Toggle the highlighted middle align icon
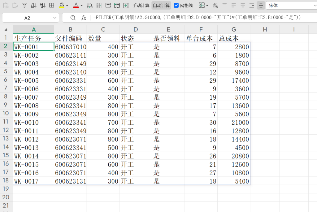317x212 pixels. (261, 6)
